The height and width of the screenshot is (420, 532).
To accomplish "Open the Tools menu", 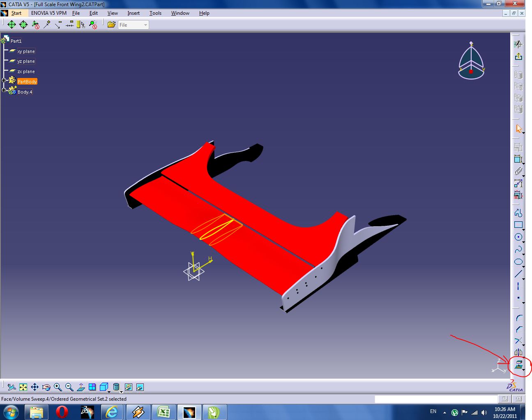I will click(x=155, y=13).
